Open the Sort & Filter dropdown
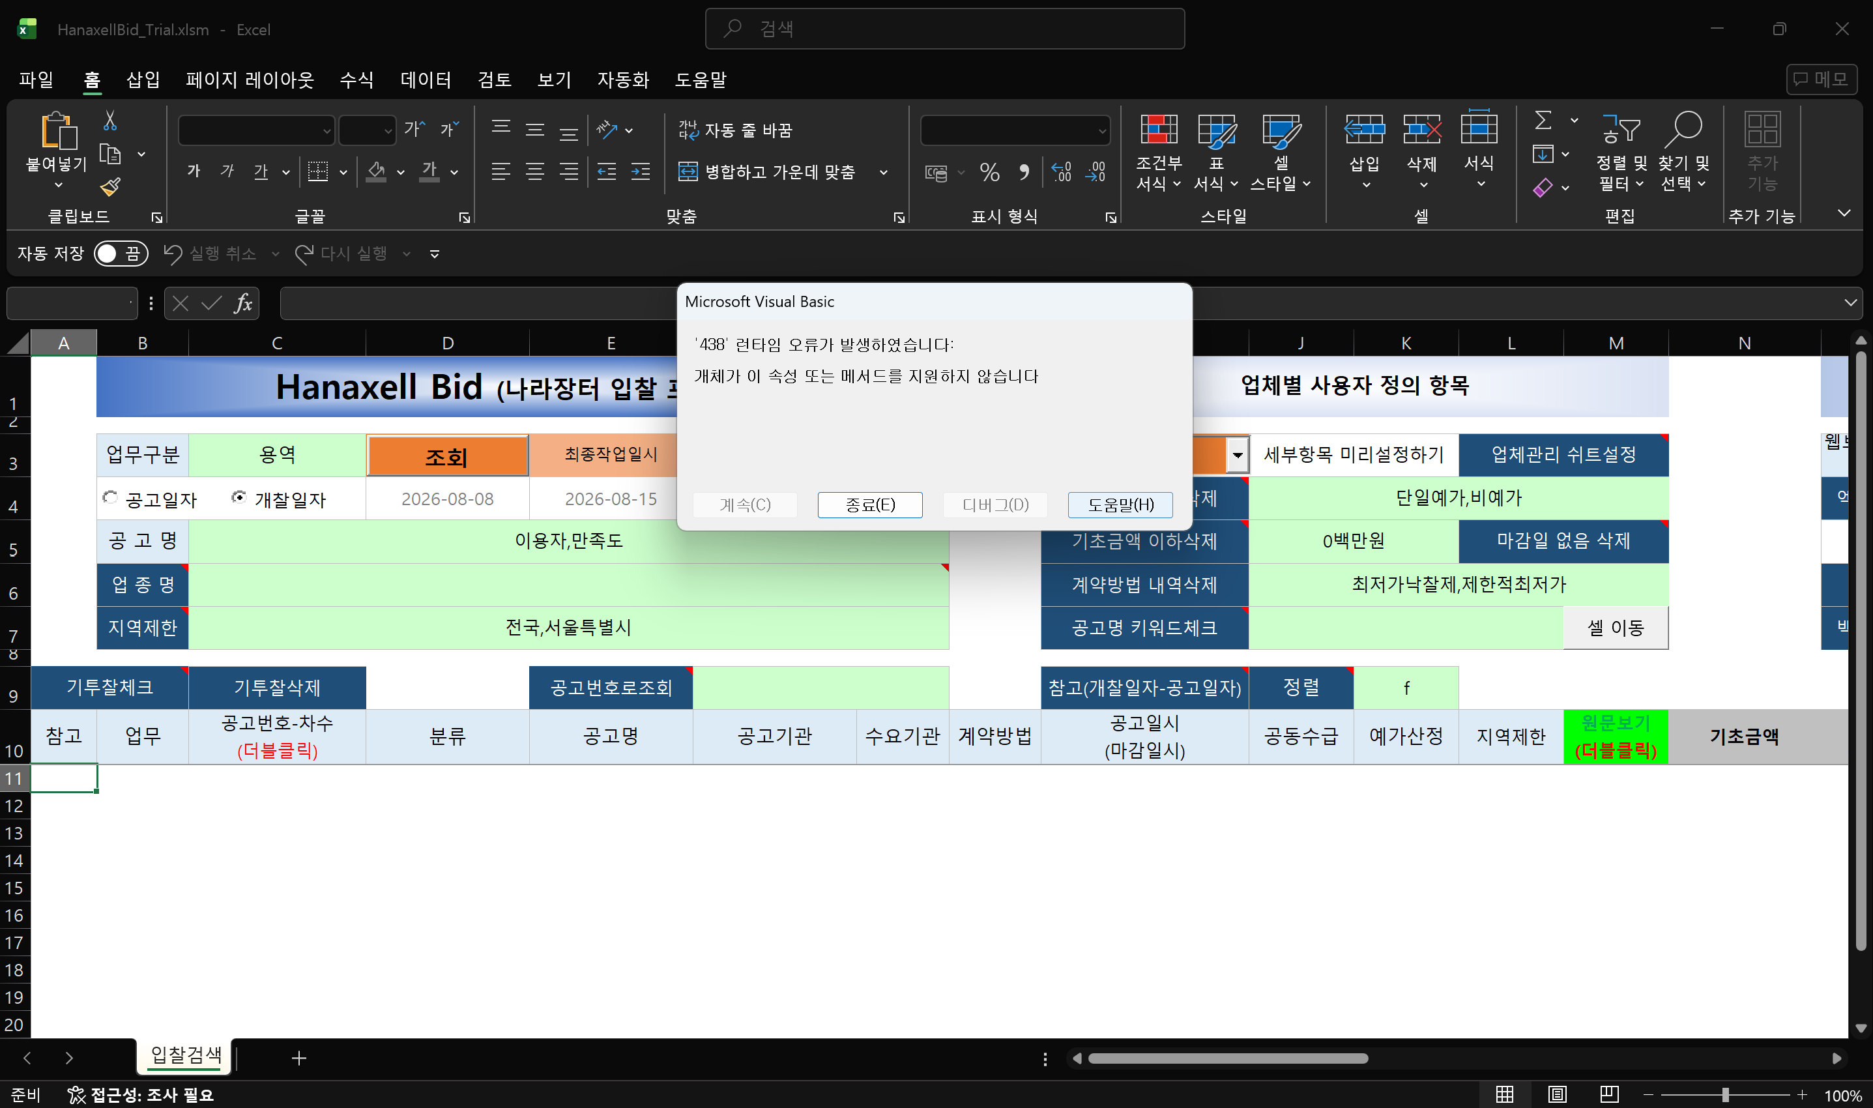 (1621, 153)
